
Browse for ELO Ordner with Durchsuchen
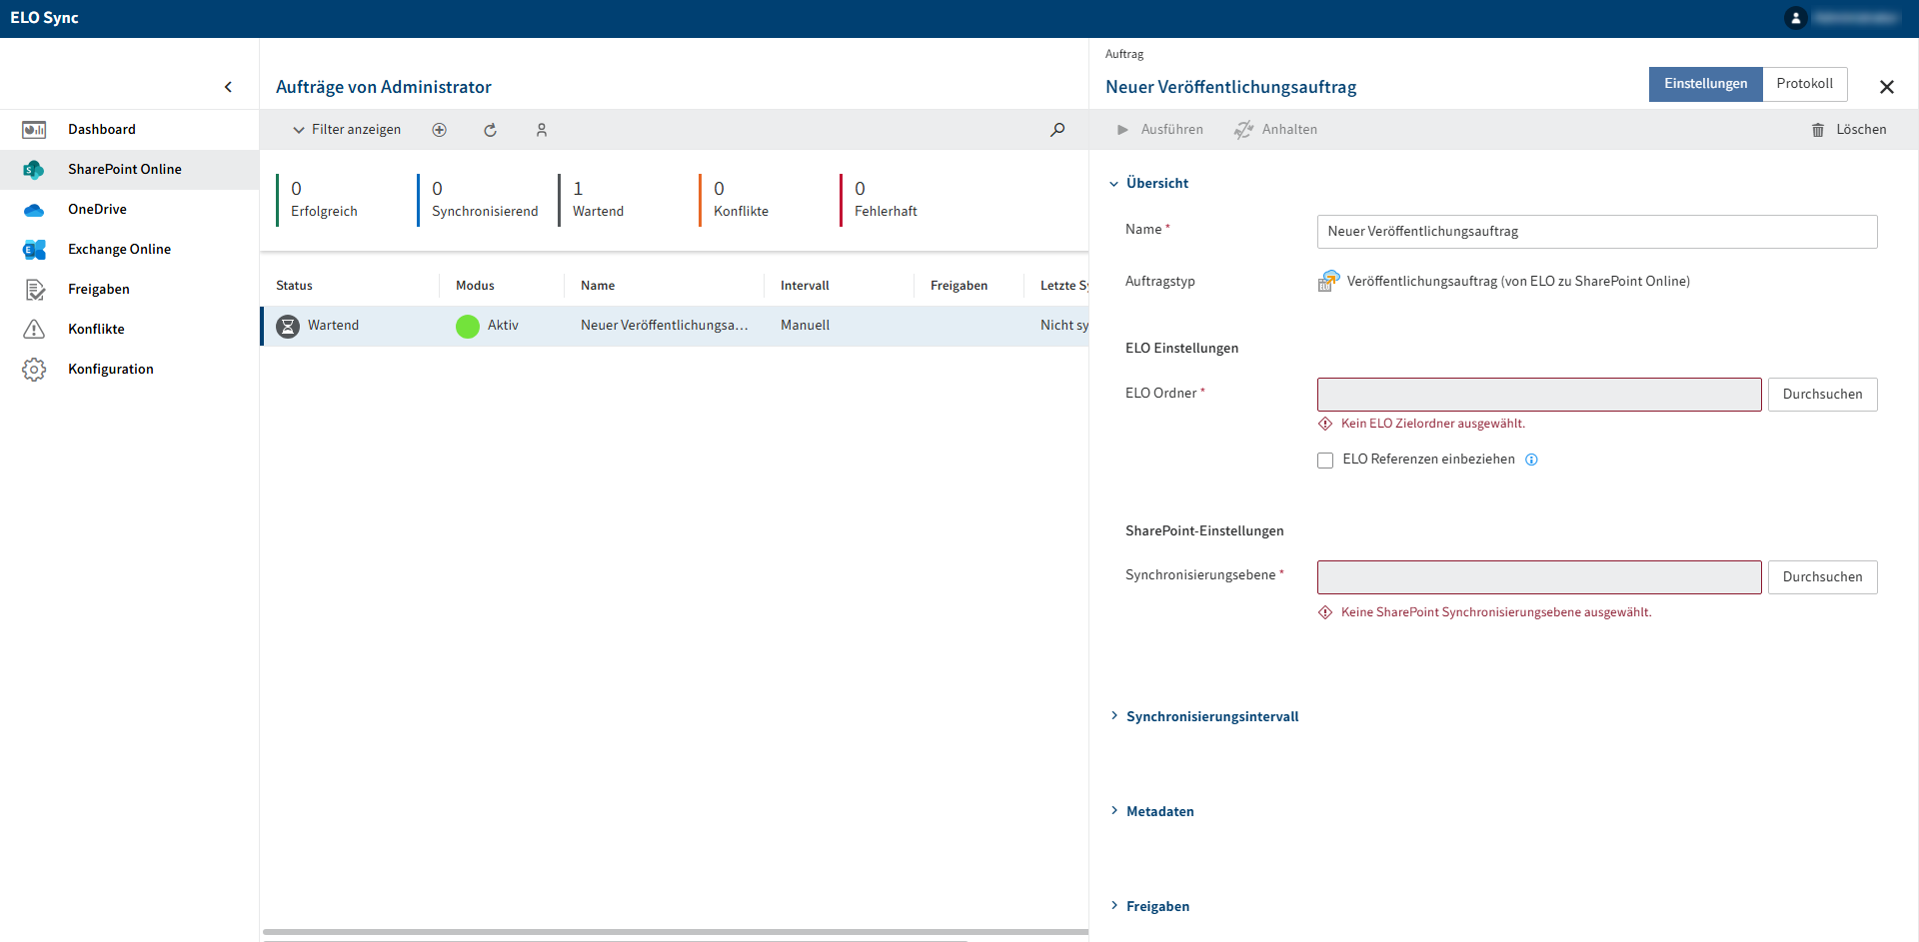click(x=1822, y=395)
